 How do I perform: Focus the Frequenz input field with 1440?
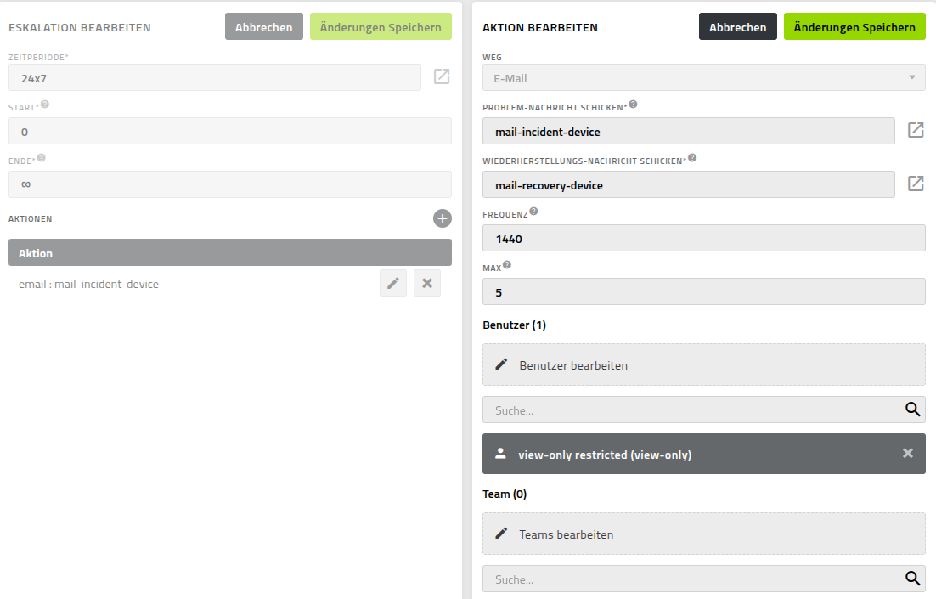tap(703, 239)
